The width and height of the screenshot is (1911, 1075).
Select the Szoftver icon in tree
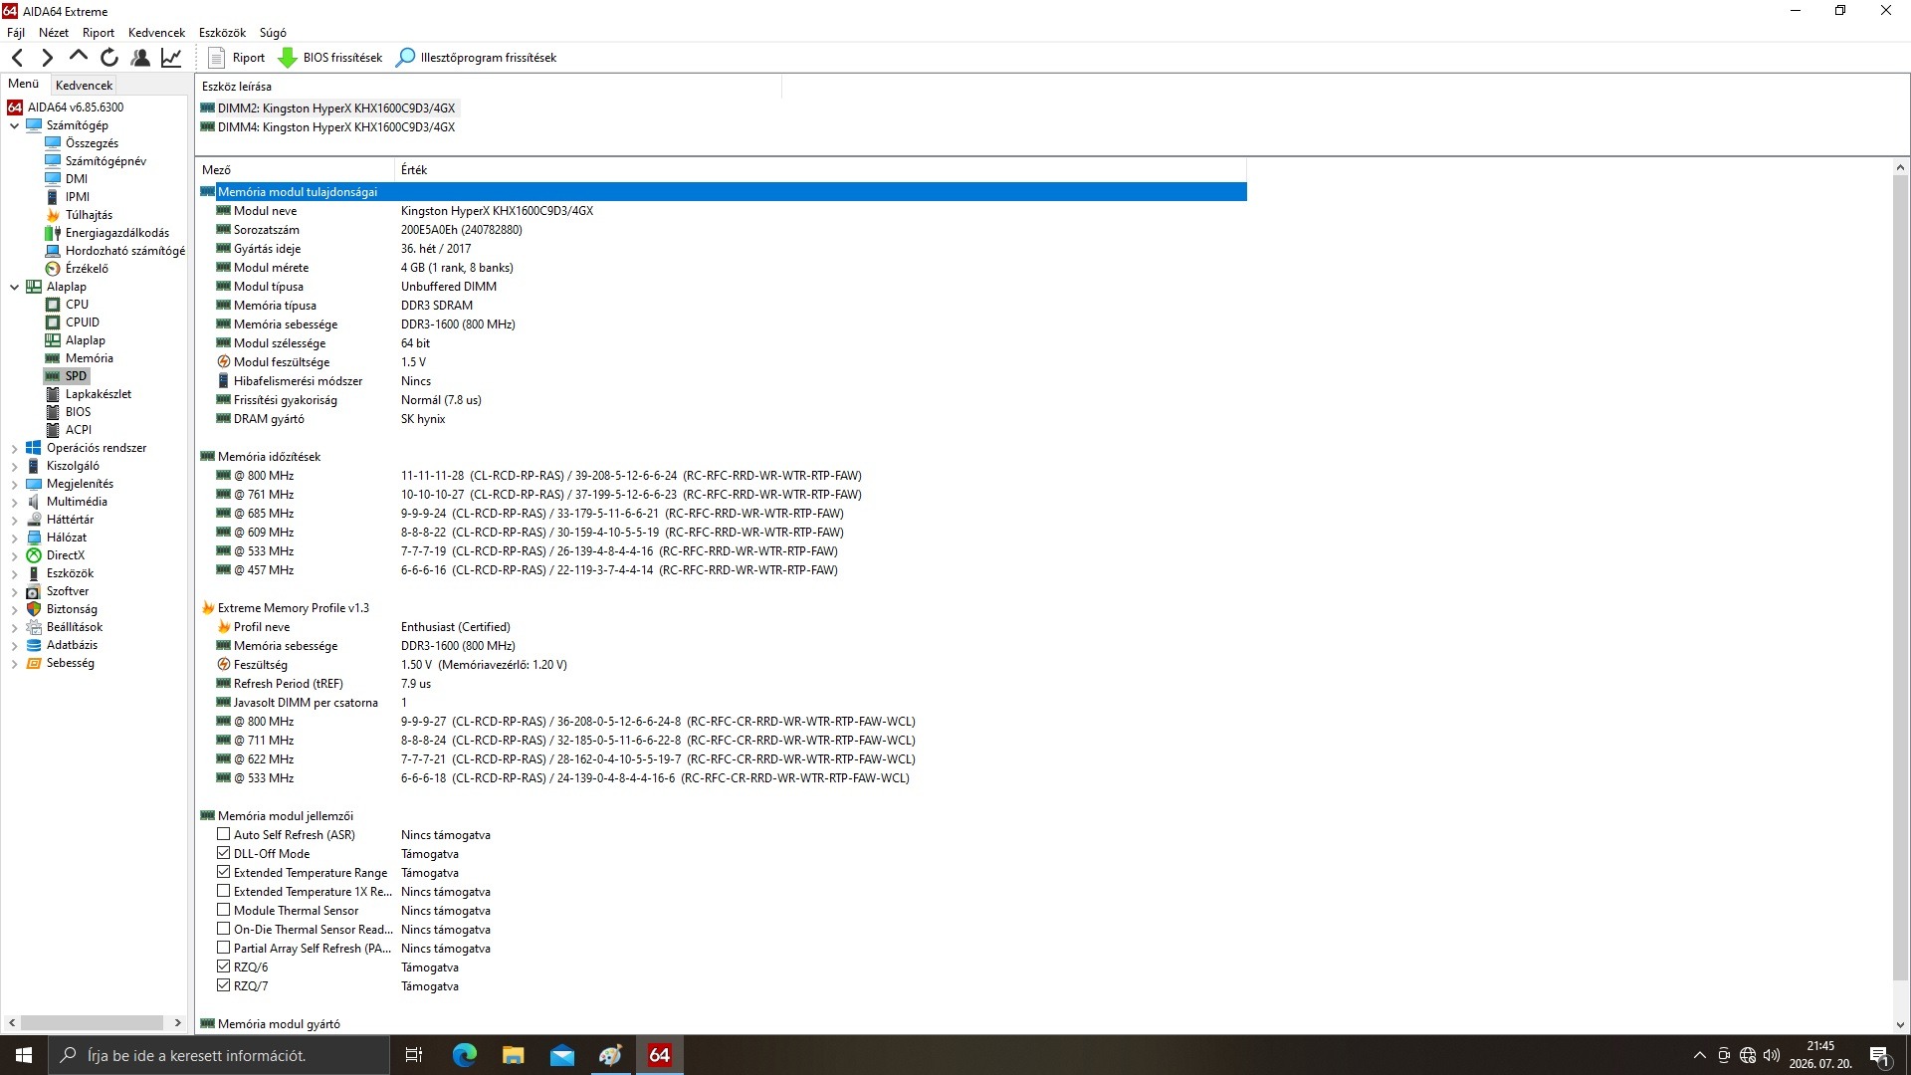coord(34,591)
